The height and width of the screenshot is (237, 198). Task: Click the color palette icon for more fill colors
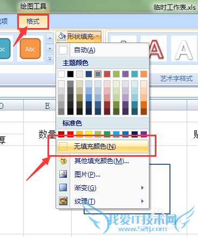(x=63, y=161)
